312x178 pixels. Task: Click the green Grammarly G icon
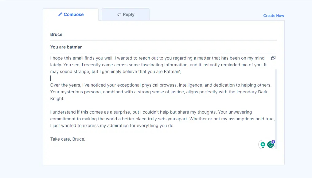(x=271, y=145)
